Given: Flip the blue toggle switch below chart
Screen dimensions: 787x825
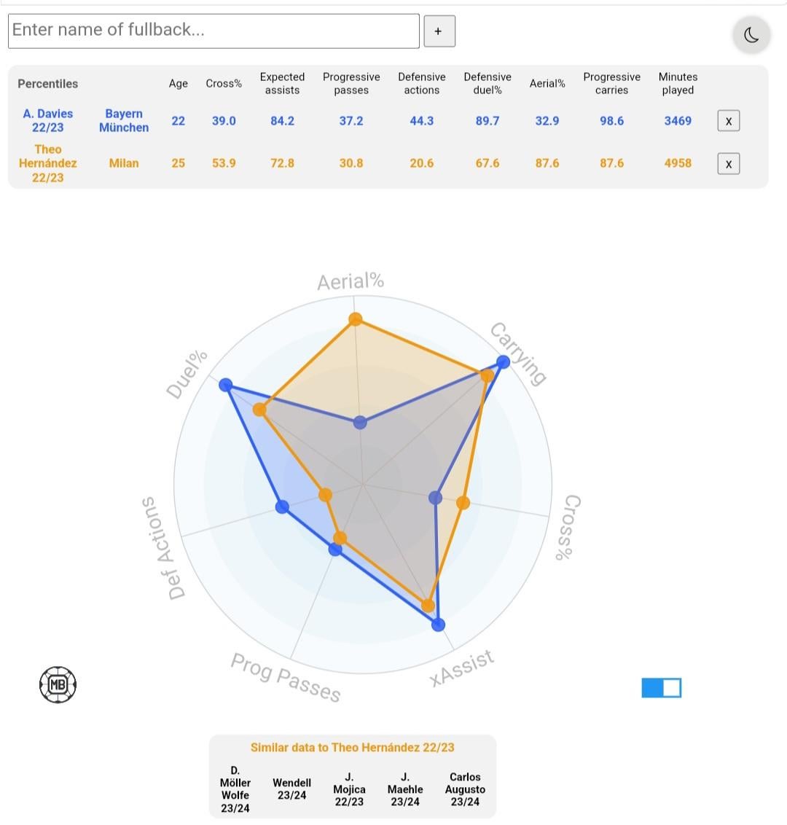Looking at the screenshot, I should pos(661,688).
